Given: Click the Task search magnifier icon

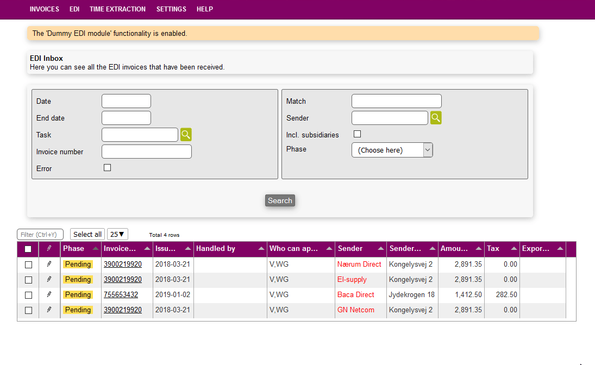Looking at the screenshot, I should [x=186, y=135].
